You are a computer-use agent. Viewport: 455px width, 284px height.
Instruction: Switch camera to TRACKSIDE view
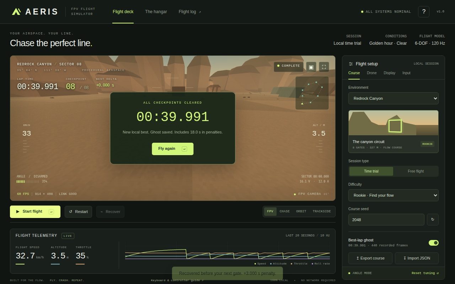322,212
